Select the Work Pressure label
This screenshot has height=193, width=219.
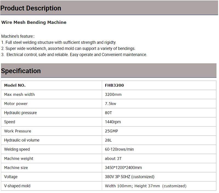pyautogui.click(x=18, y=131)
